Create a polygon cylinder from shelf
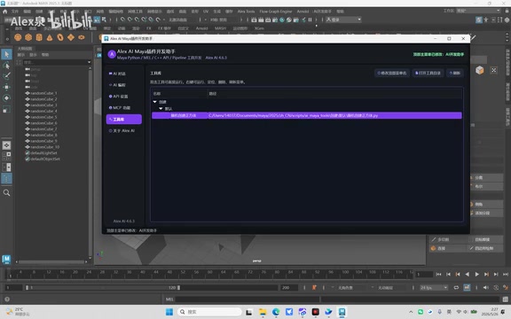511x319 pixels. click(x=39, y=37)
